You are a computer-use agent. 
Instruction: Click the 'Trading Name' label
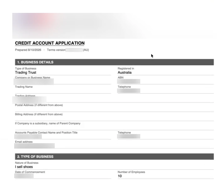coord(24,87)
